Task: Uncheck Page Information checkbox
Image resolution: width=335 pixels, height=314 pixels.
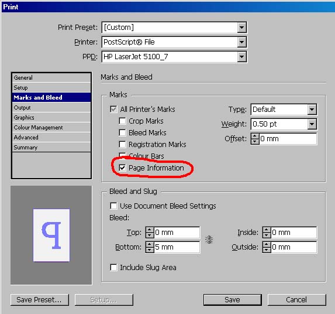Action: [122, 168]
